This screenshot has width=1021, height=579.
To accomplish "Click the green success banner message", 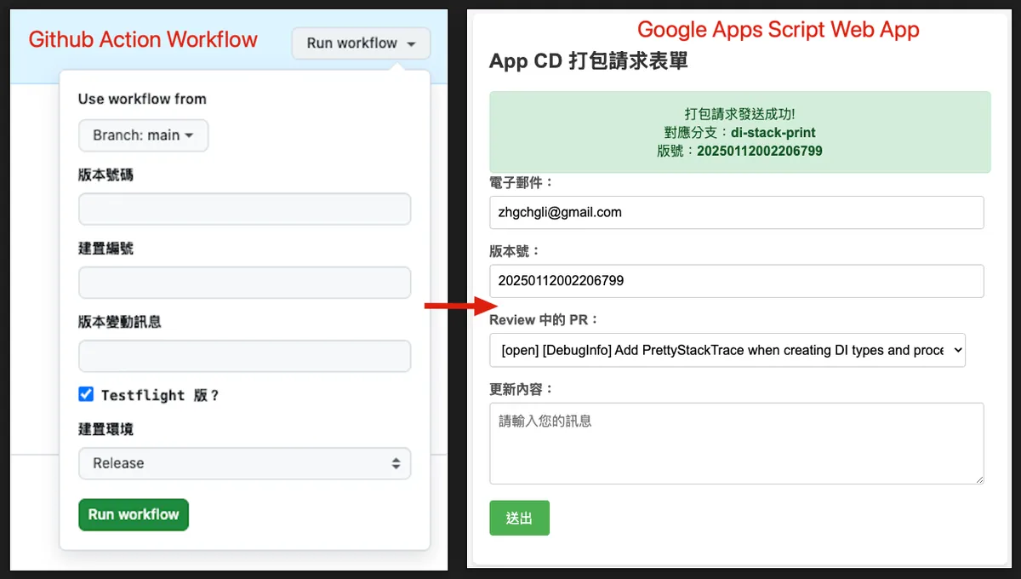I will click(x=737, y=131).
